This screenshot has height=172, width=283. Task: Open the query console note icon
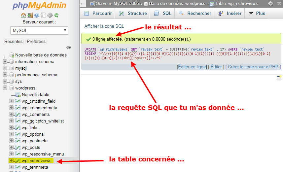279,78
